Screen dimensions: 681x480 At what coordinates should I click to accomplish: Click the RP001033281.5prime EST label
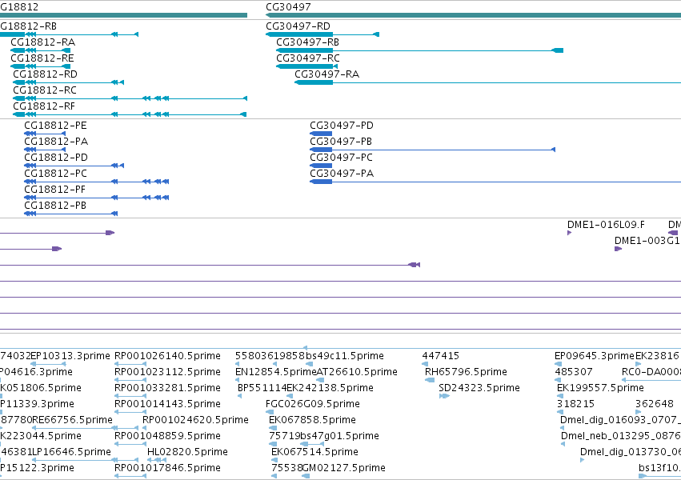[167, 388]
